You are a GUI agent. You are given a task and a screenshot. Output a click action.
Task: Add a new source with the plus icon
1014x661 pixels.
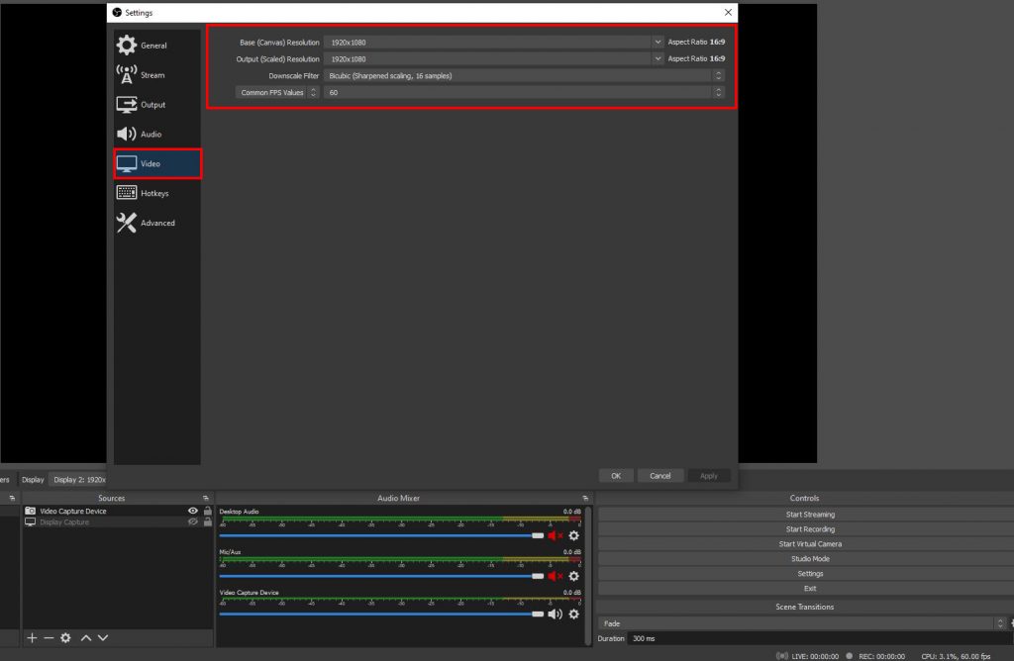32,637
